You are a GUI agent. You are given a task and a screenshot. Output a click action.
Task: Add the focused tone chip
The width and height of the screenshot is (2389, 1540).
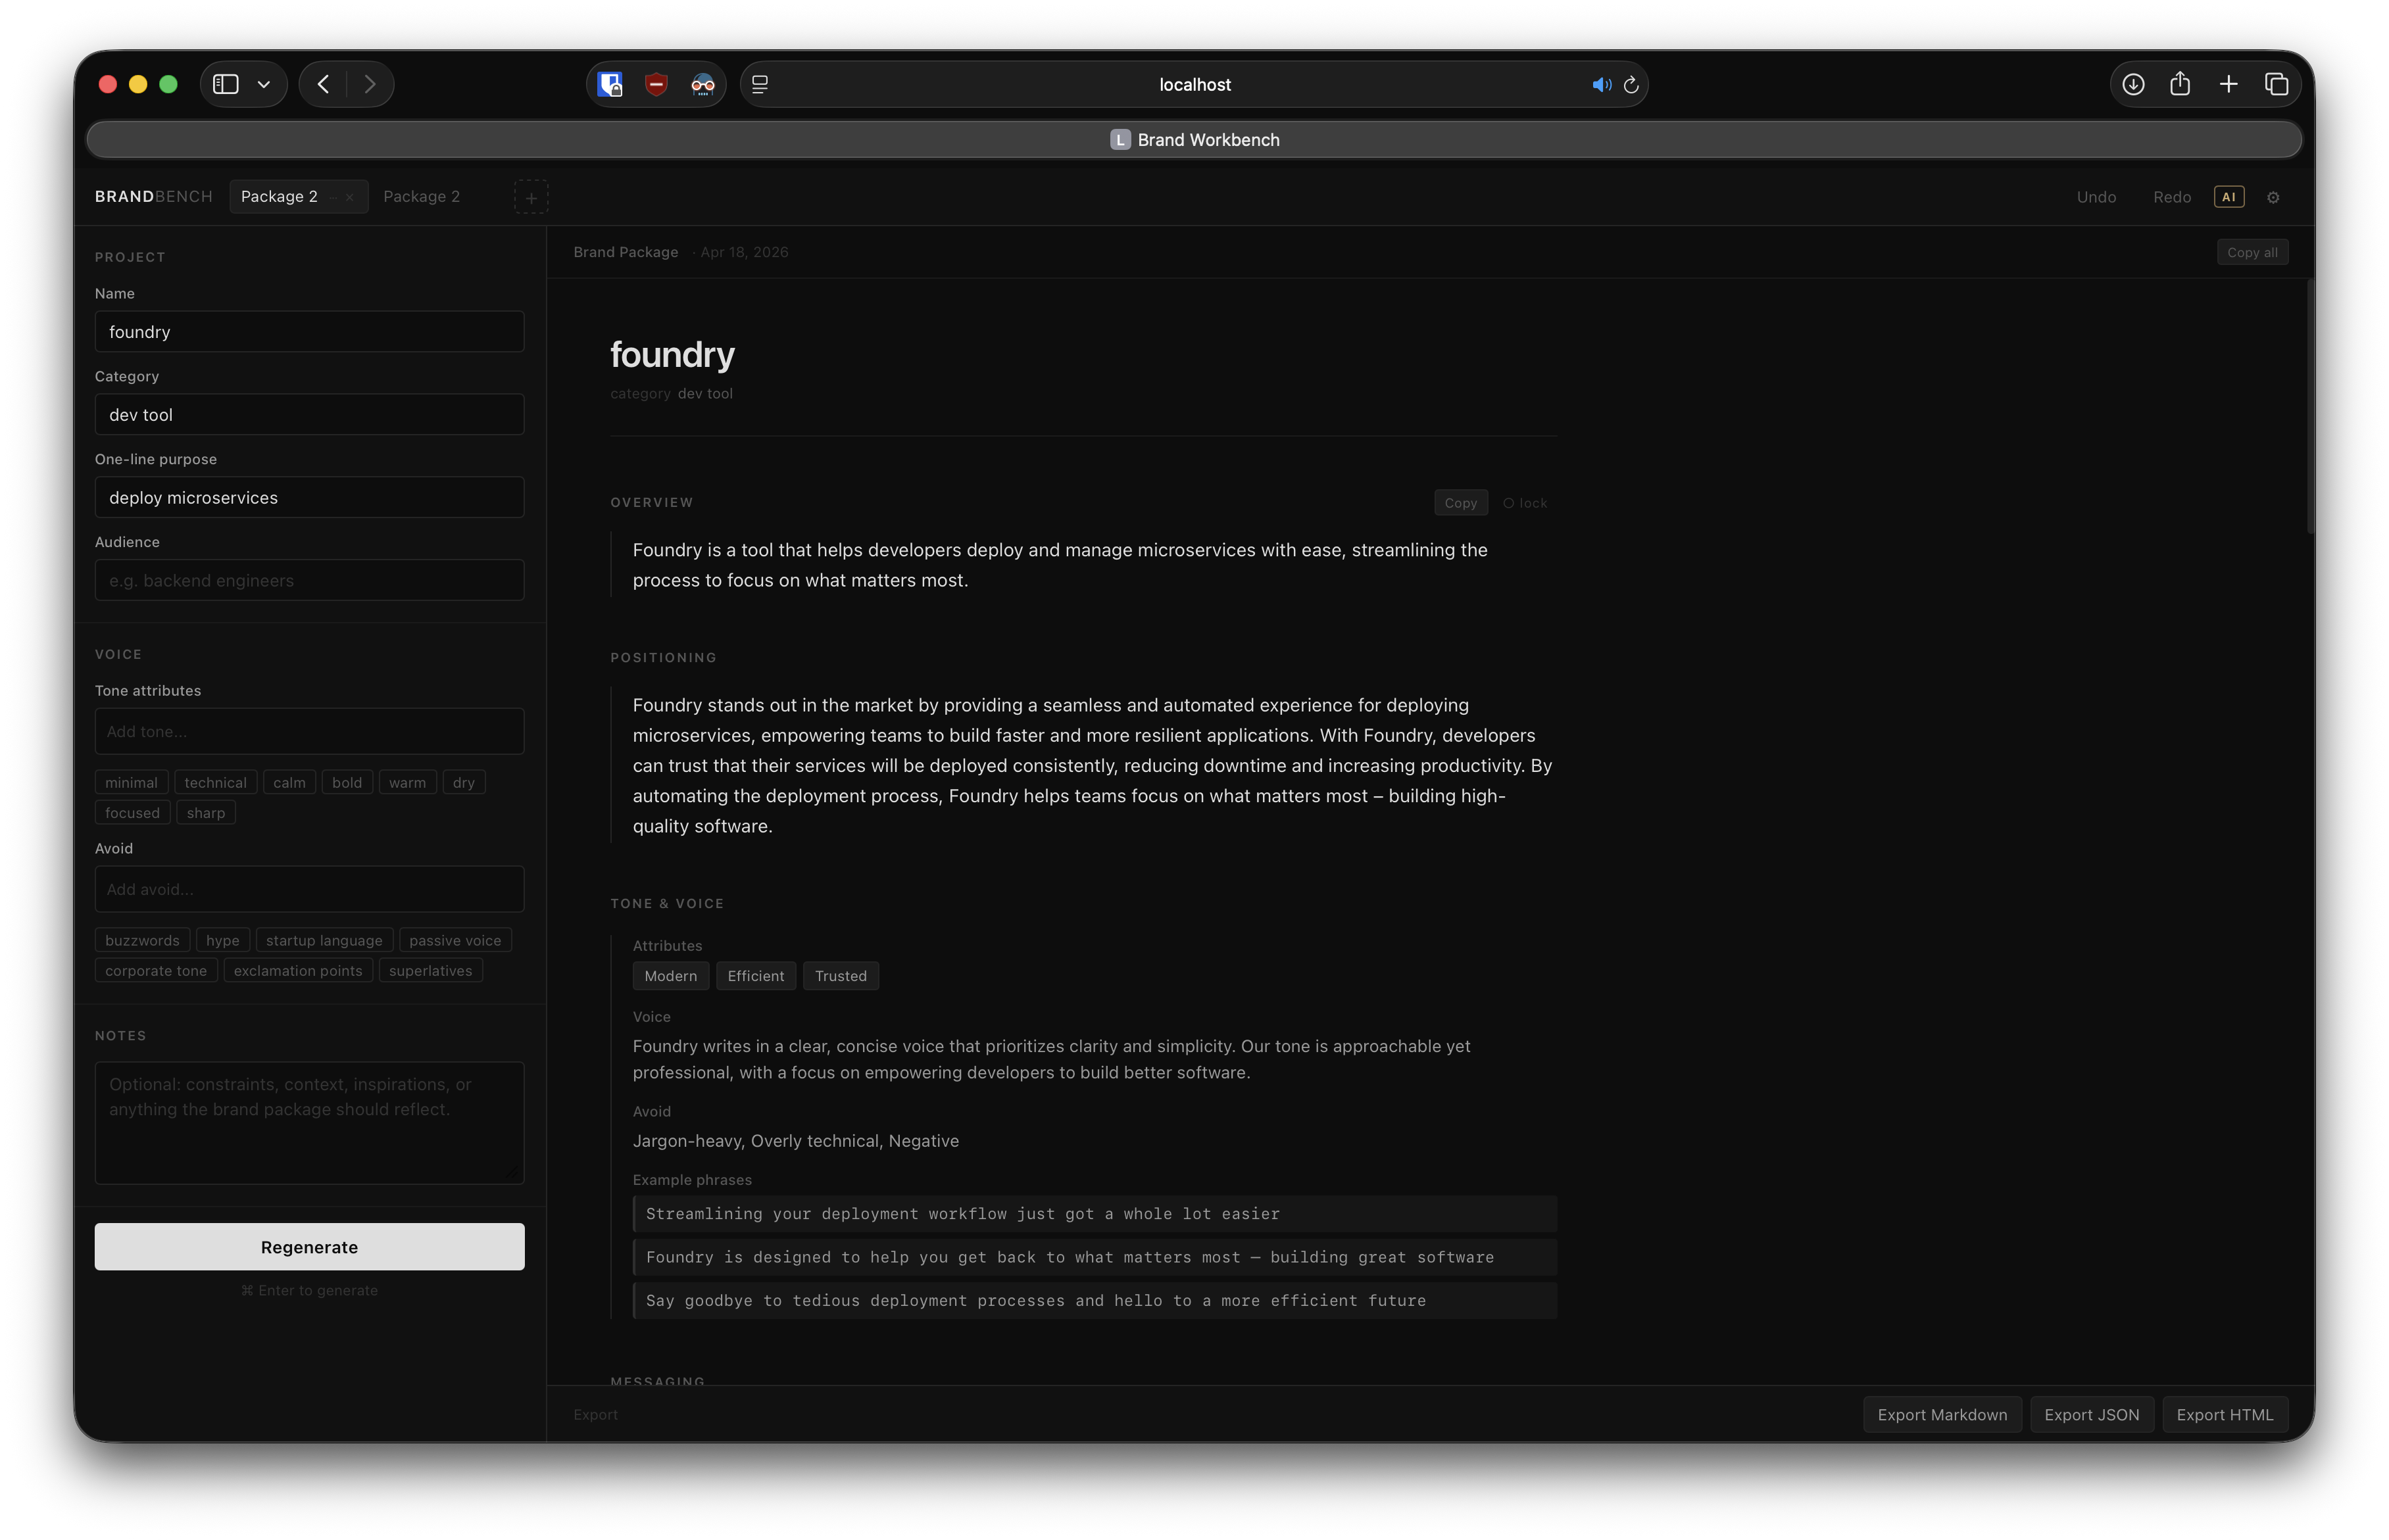coord(133,813)
